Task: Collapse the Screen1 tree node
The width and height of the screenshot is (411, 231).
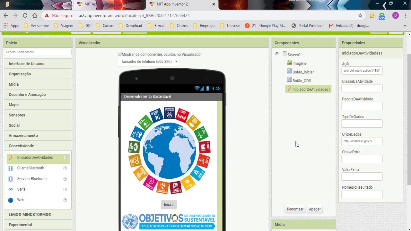Action: 277,54
